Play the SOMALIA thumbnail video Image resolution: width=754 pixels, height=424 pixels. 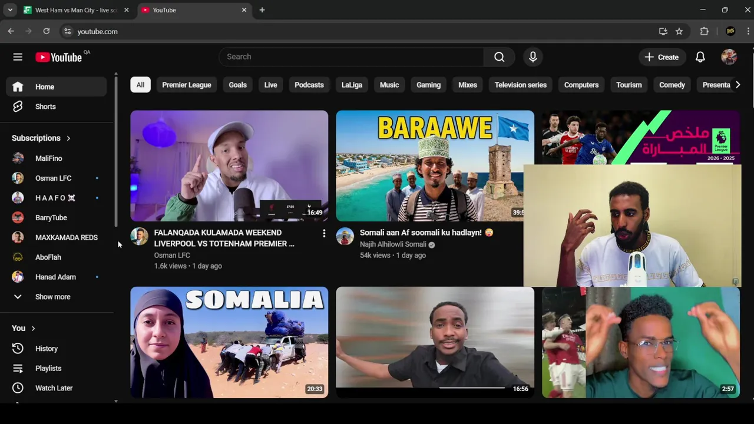pyautogui.click(x=229, y=342)
